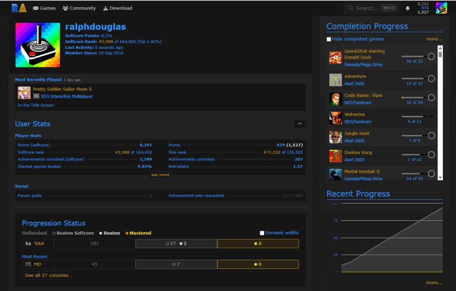The image size is (456, 291).
Task: Click Code Name: Viper award circle indicator
Action: pyautogui.click(x=431, y=97)
